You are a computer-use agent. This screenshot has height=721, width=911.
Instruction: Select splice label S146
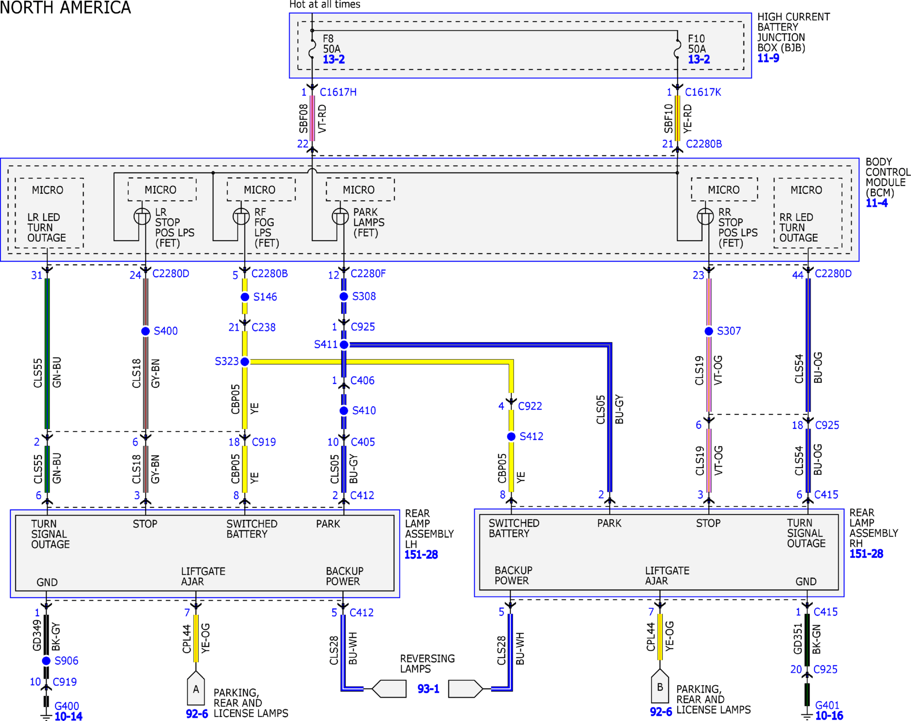click(265, 297)
